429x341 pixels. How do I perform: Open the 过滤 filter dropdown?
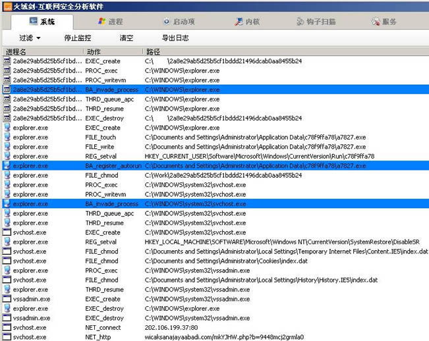(x=30, y=38)
